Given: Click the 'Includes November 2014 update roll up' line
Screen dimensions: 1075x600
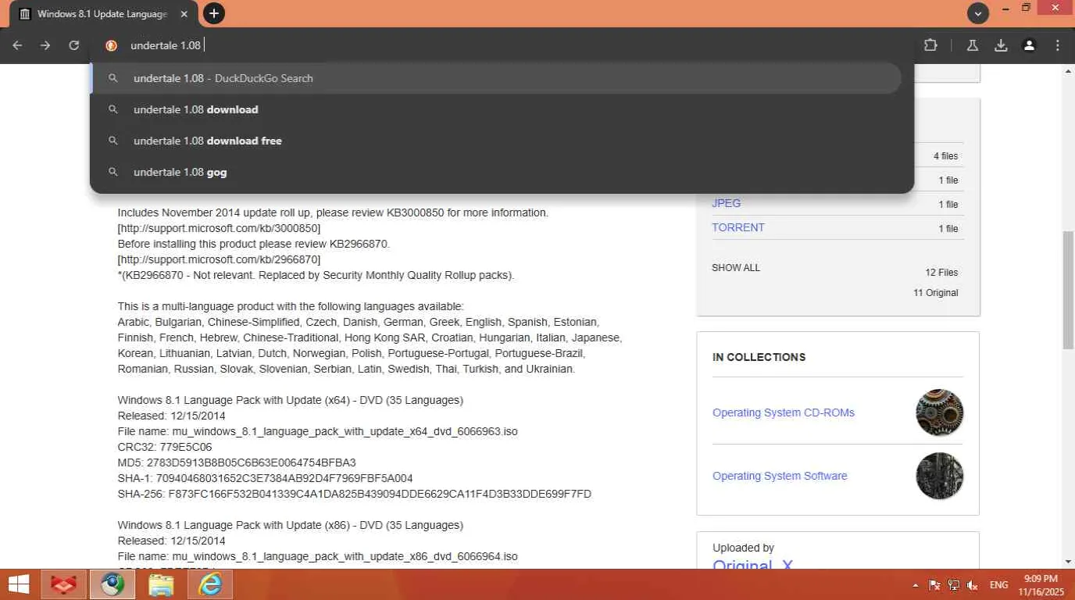Looking at the screenshot, I should [333, 212].
